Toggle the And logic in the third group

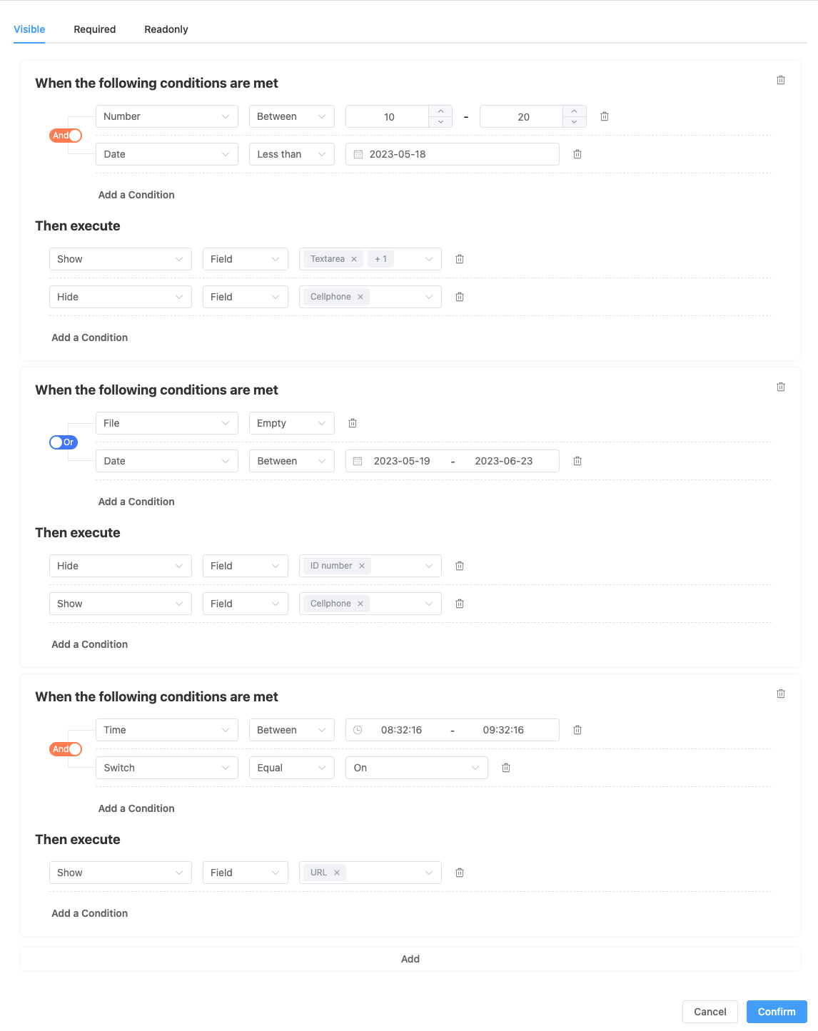point(65,748)
